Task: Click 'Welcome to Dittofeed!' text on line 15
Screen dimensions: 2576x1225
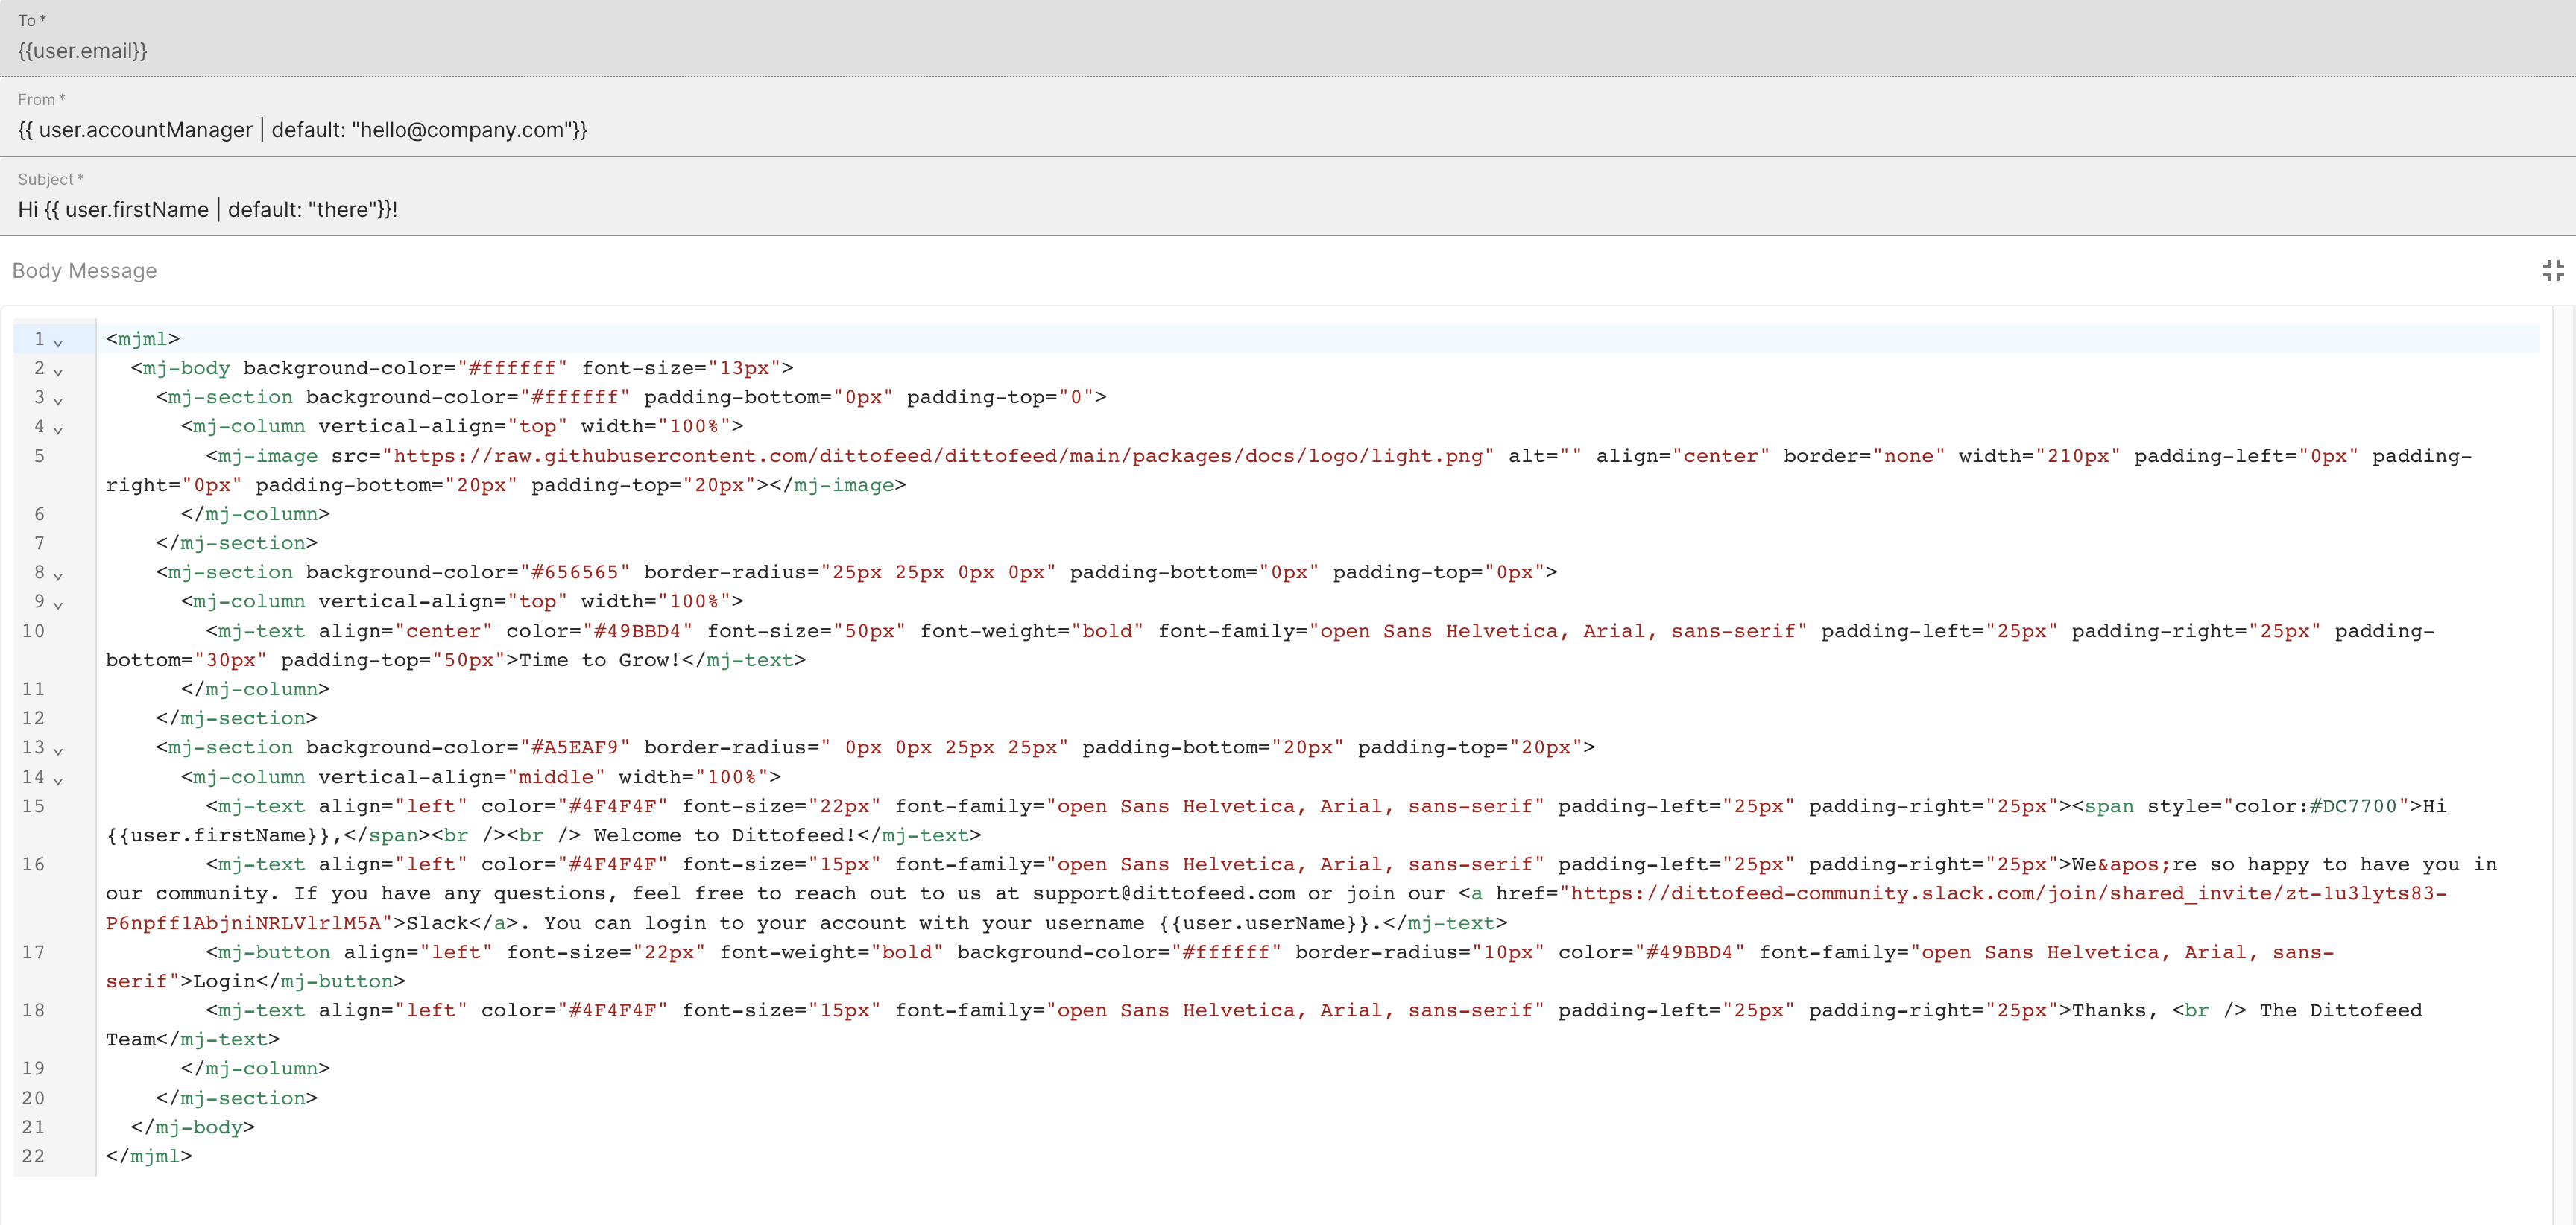Action: pyautogui.click(x=725, y=835)
